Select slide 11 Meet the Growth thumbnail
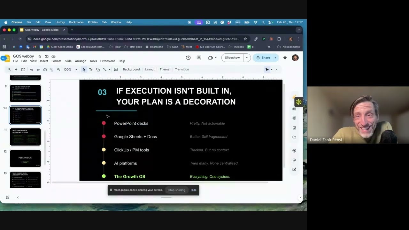This screenshot has width=409, height=230. pos(25,137)
